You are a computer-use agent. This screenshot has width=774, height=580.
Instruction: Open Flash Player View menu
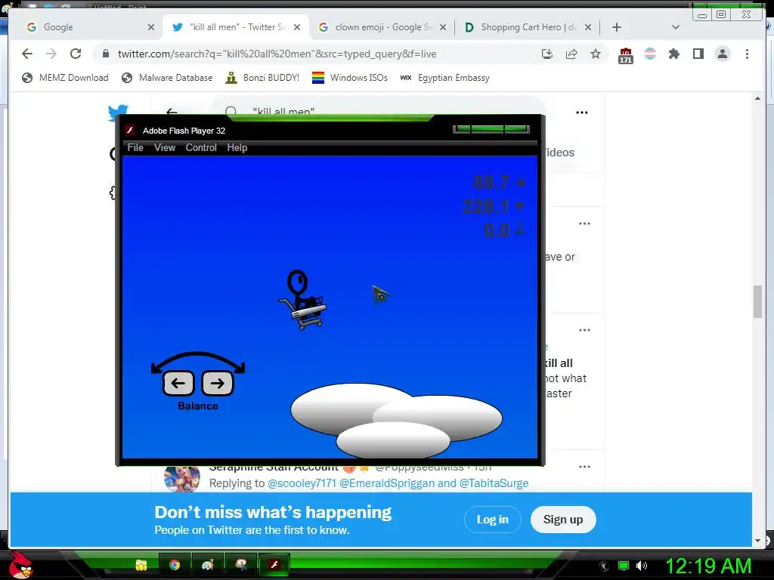click(164, 147)
